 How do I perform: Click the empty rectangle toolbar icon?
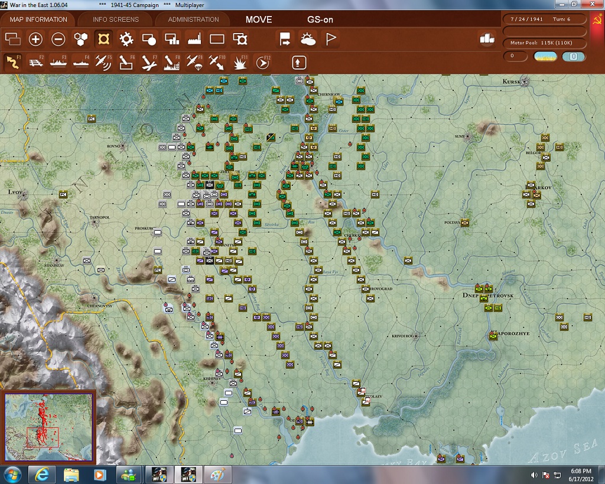click(x=217, y=39)
